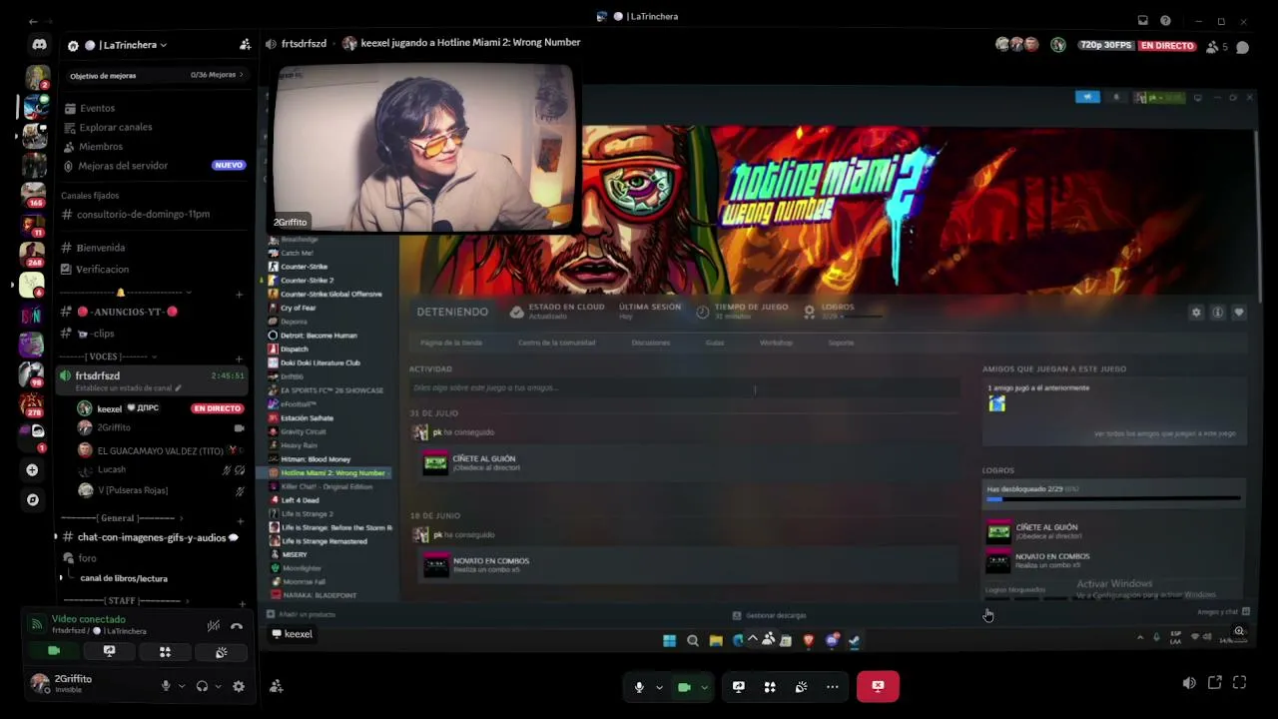Click 2Griffito webcam video thumbnail

click(x=425, y=149)
